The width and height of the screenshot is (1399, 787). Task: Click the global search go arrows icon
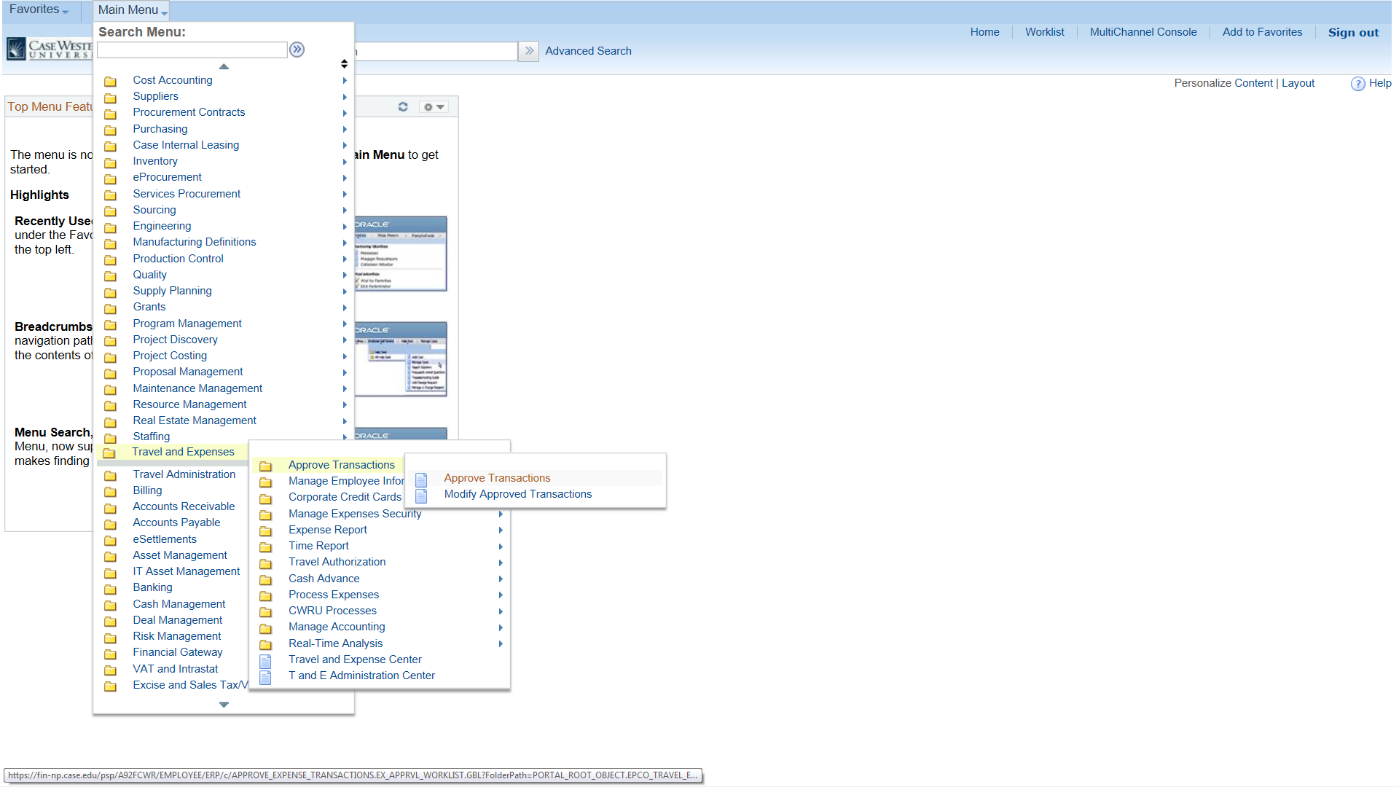pyautogui.click(x=528, y=51)
